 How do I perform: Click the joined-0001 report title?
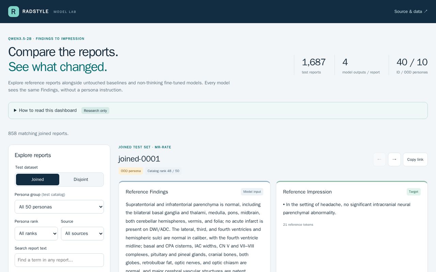pos(139,159)
